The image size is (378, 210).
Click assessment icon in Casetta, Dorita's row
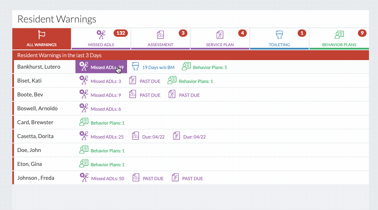135,136
